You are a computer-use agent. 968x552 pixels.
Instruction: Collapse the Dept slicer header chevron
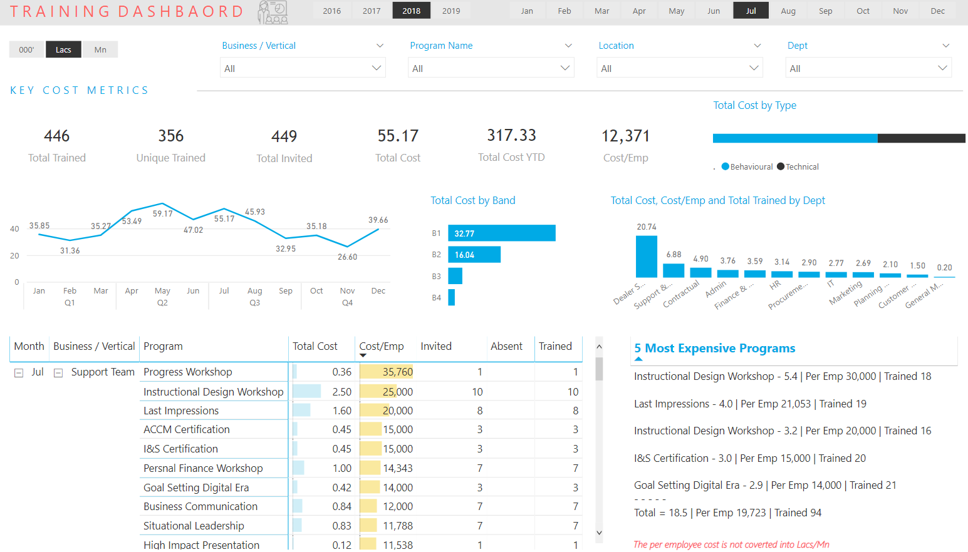[946, 46]
